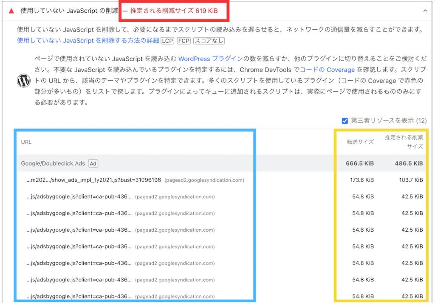Click the LCP metric tag

pos(167,41)
